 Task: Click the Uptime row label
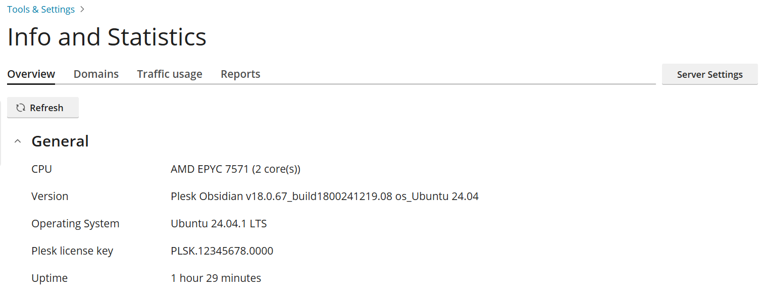pyautogui.click(x=49, y=278)
